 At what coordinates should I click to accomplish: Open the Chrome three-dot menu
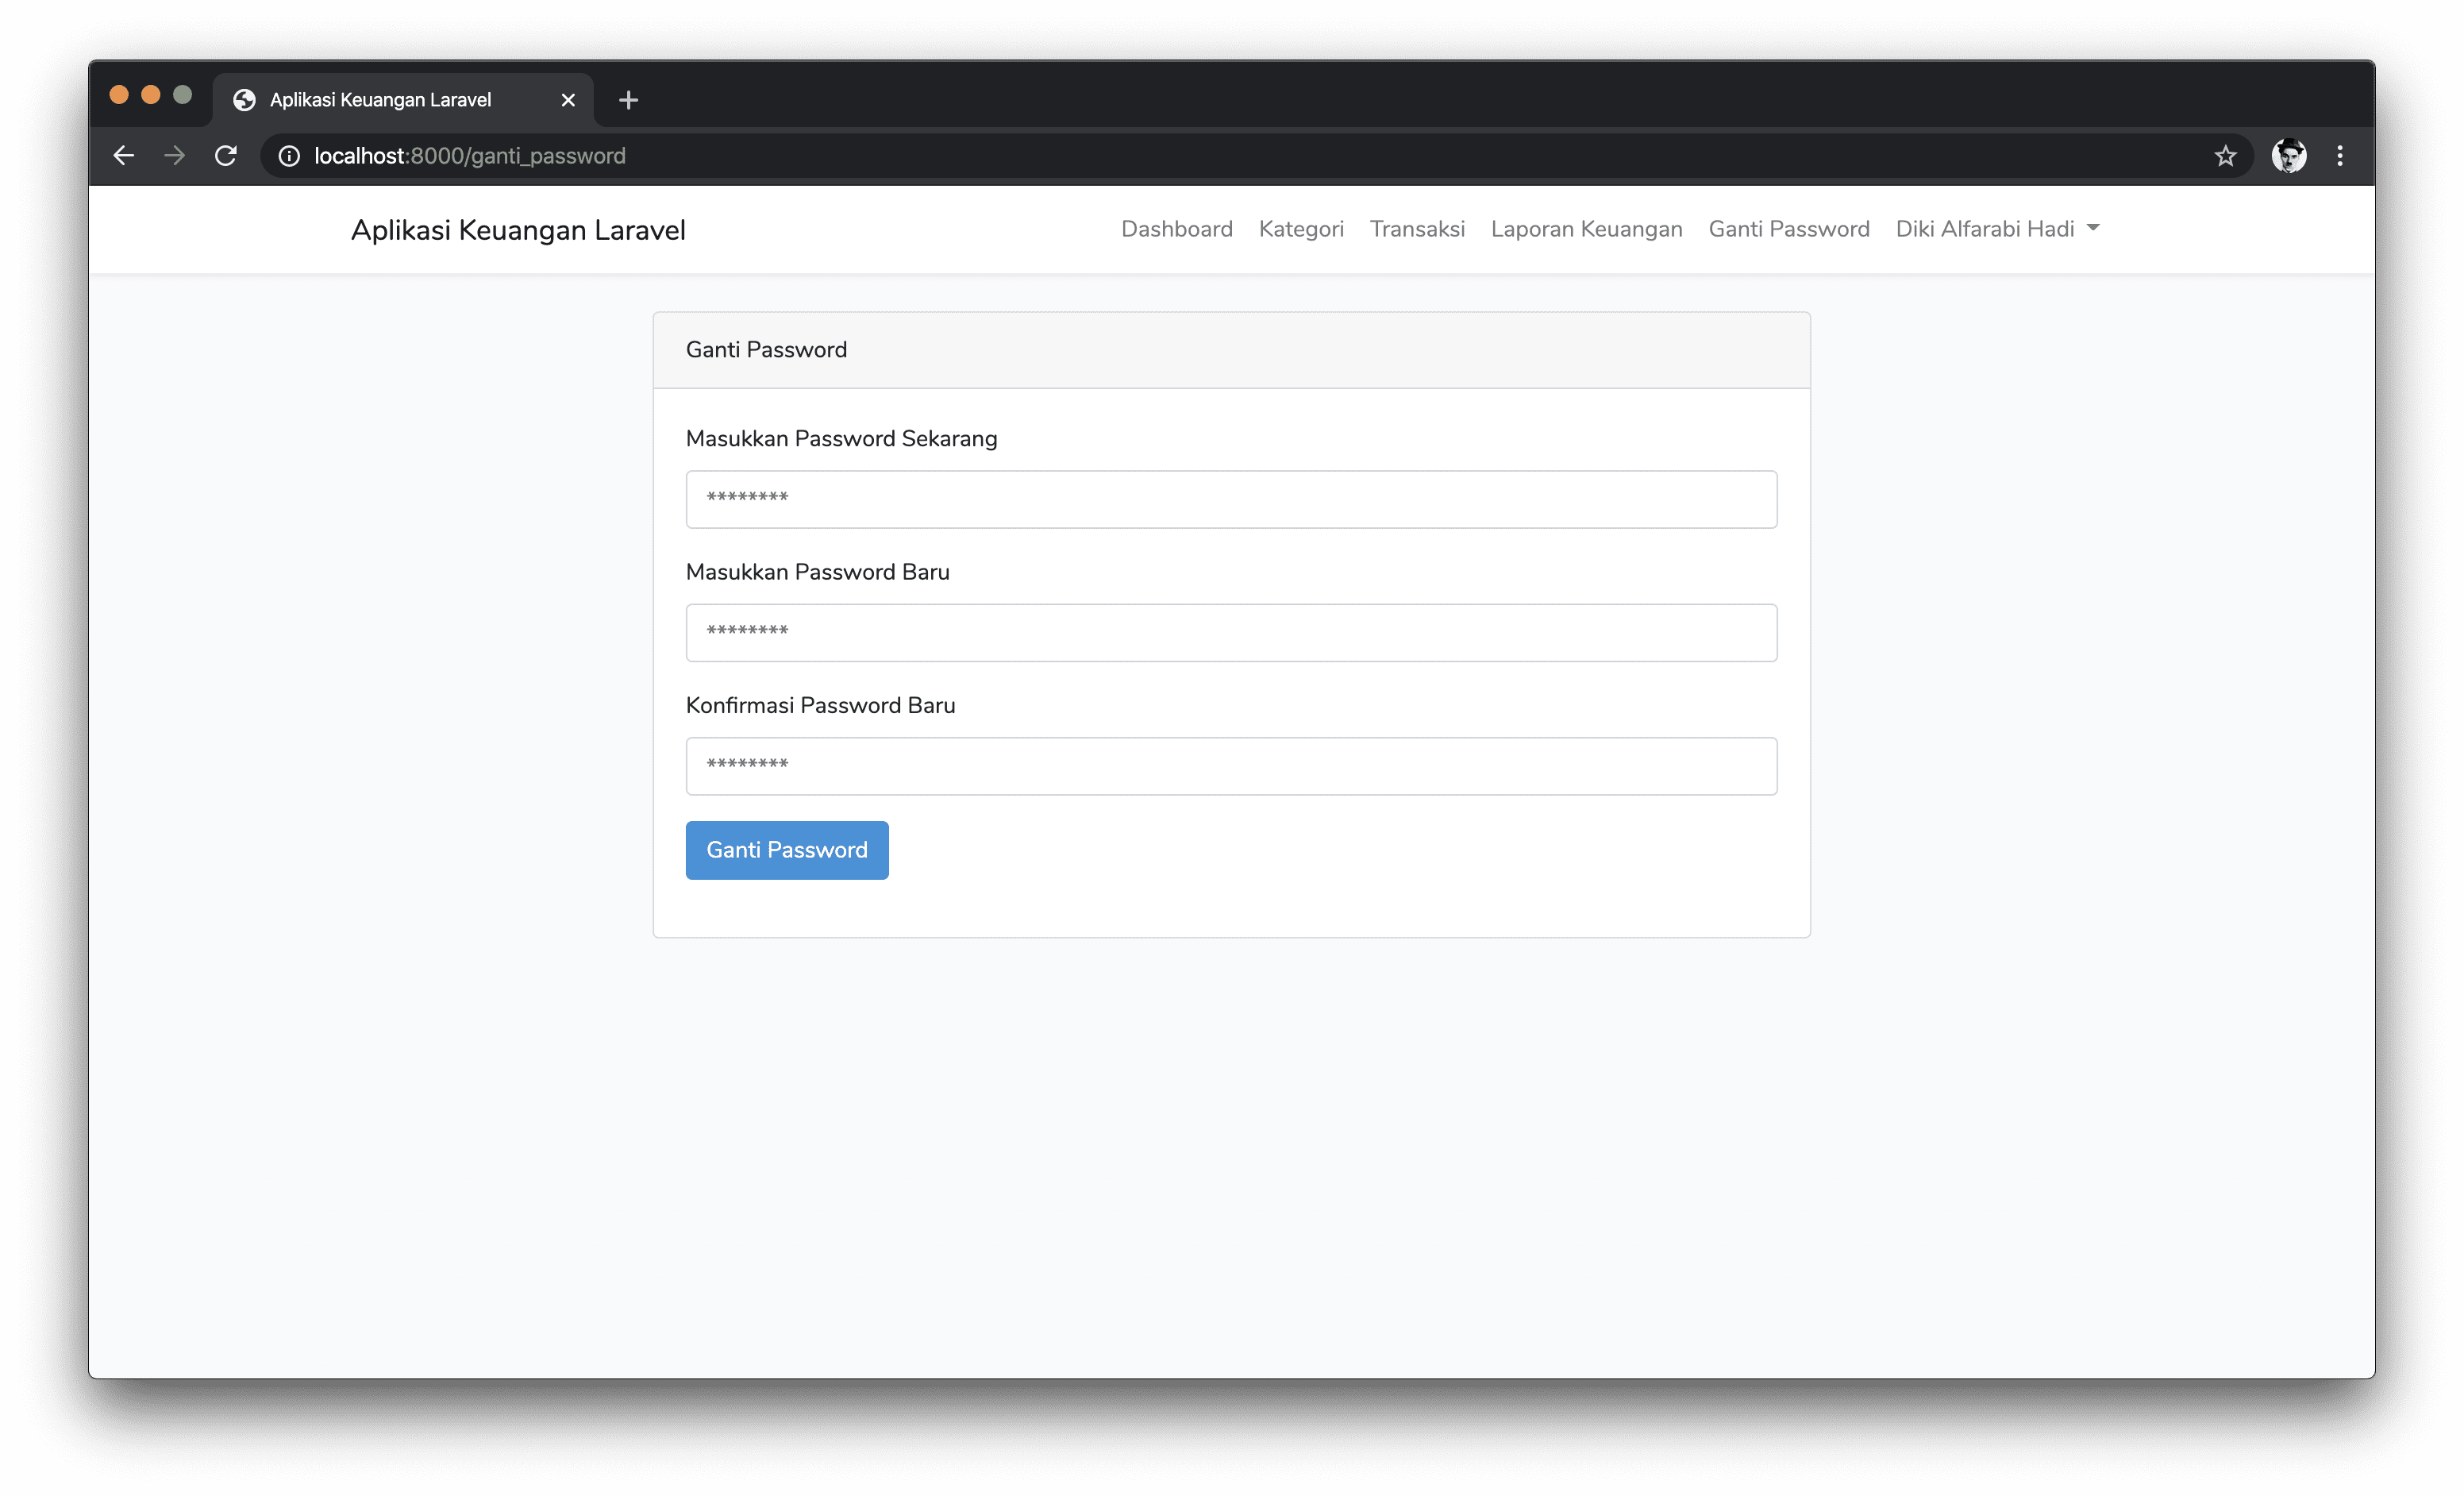coord(2340,156)
